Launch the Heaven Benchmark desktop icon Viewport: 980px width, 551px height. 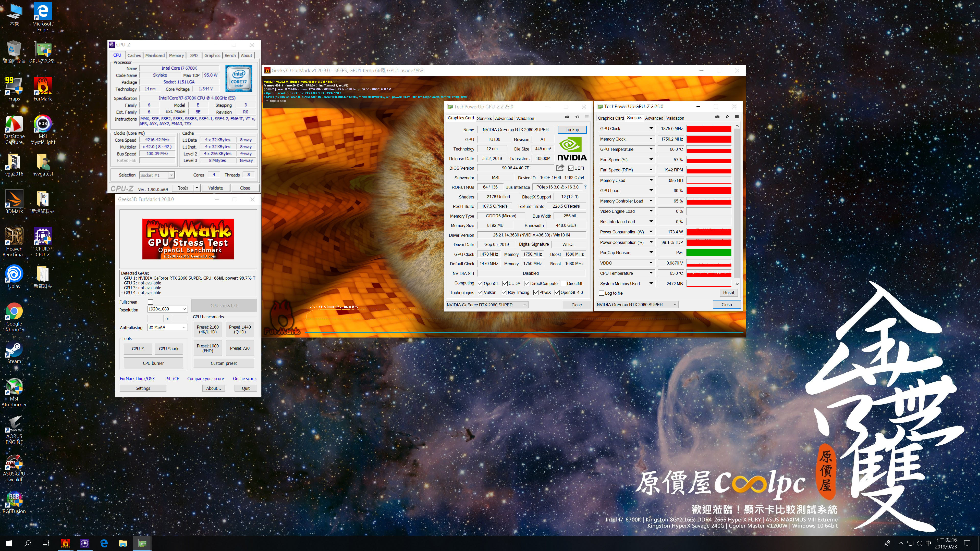click(14, 242)
